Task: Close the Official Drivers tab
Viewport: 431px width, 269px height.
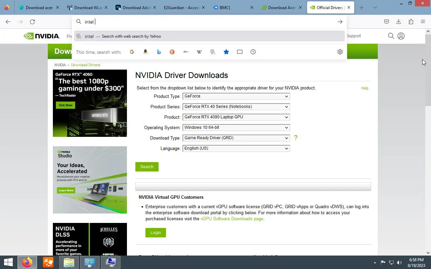Action: (349, 7)
